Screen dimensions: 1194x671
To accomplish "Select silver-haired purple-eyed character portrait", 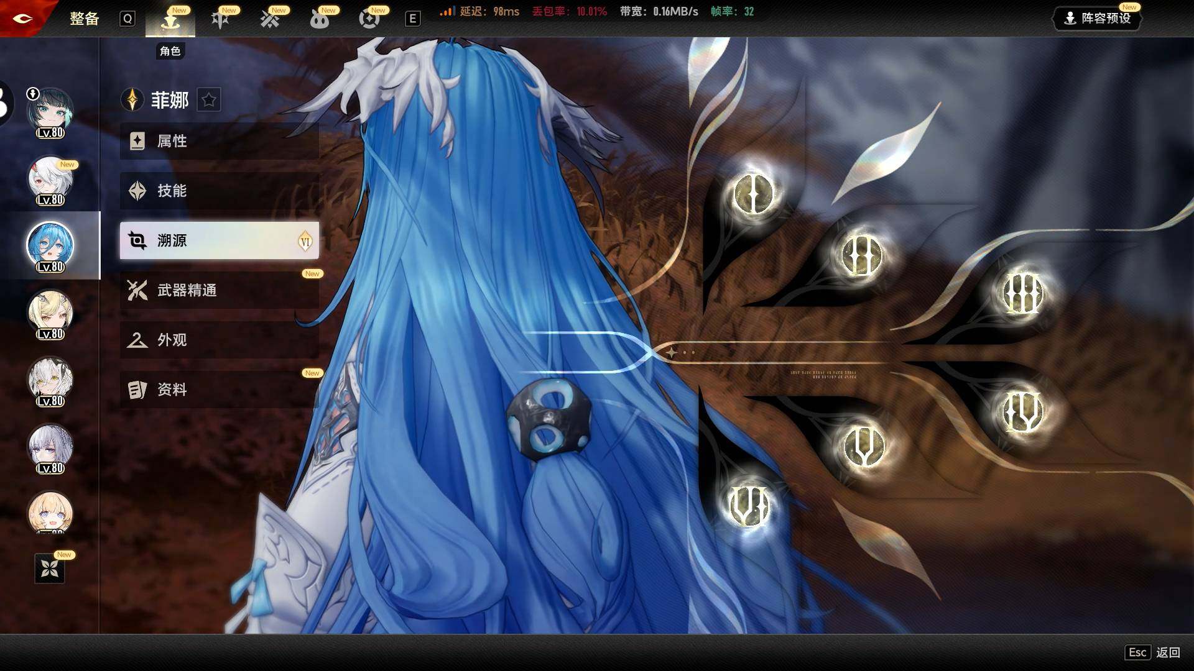I will click(50, 448).
